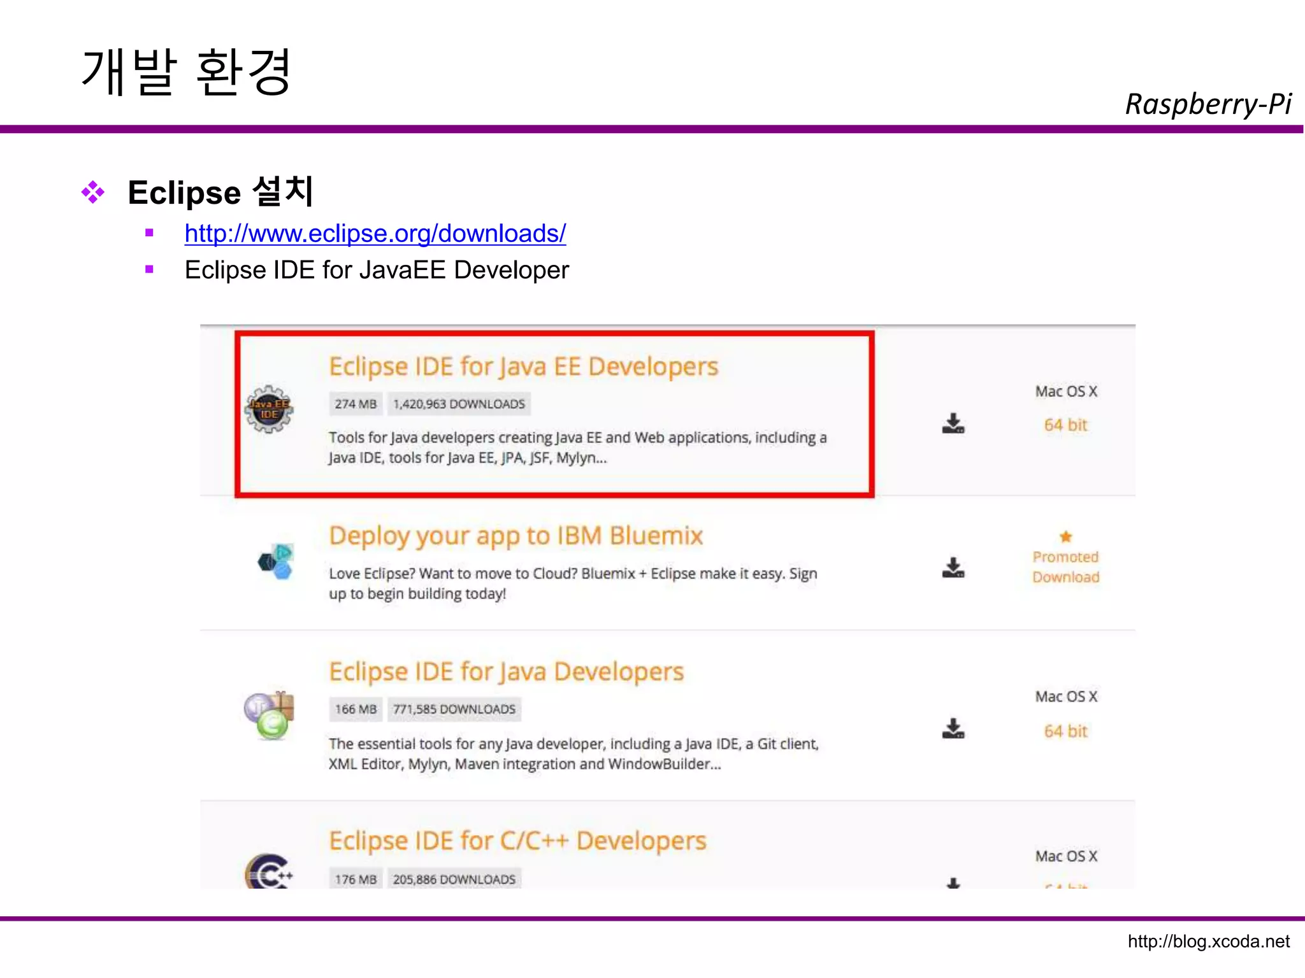Click Mac OS X label for C/C++ Developers
Image resolution: width=1305 pixels, height=978 pixels.
point(1066,856)
